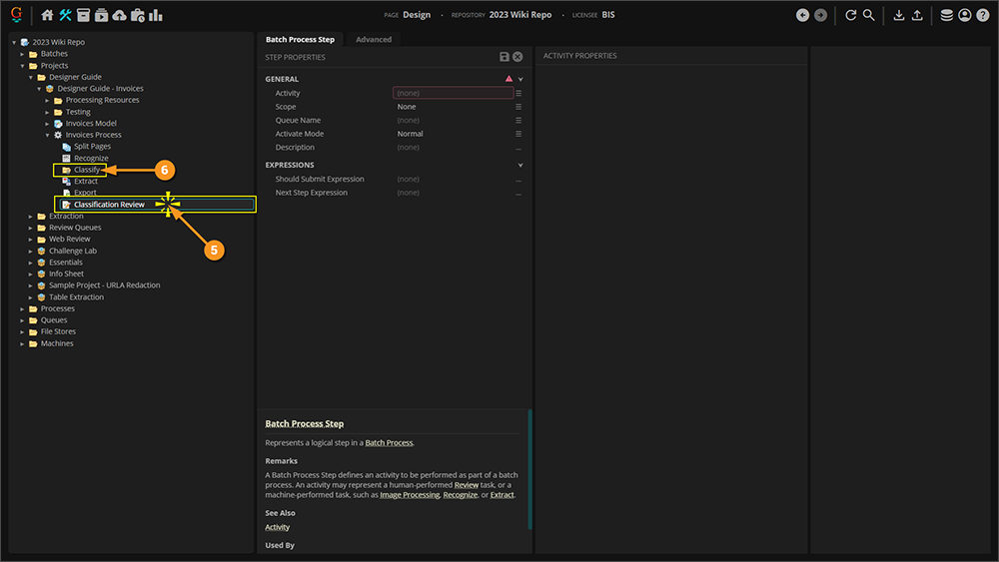Open the help question mark icon
999x562 pixels.
983,15
